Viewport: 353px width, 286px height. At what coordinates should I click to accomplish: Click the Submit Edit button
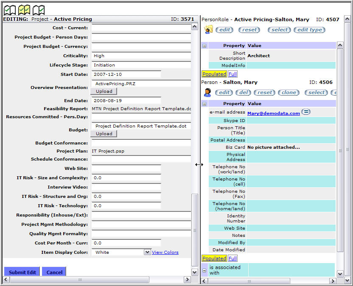[22, 272]
